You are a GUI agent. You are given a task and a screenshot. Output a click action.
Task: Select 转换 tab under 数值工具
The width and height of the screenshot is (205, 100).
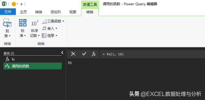pyautogui.click(x=90, y=12)
